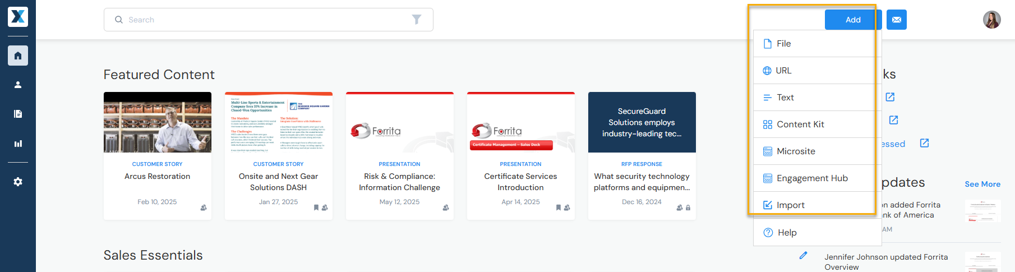Click the lines icon beside Text
Image resolution: width=1015 pixels, height=272 pixels.
coord(768,98)
